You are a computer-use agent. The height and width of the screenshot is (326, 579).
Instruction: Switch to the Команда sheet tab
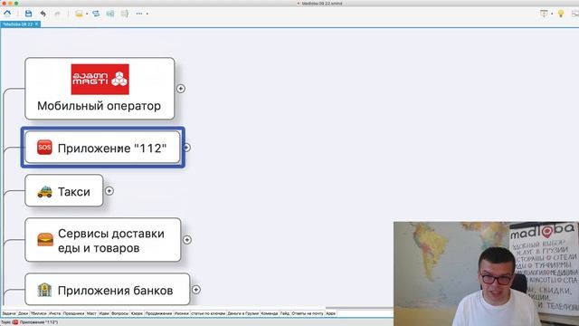270,313
